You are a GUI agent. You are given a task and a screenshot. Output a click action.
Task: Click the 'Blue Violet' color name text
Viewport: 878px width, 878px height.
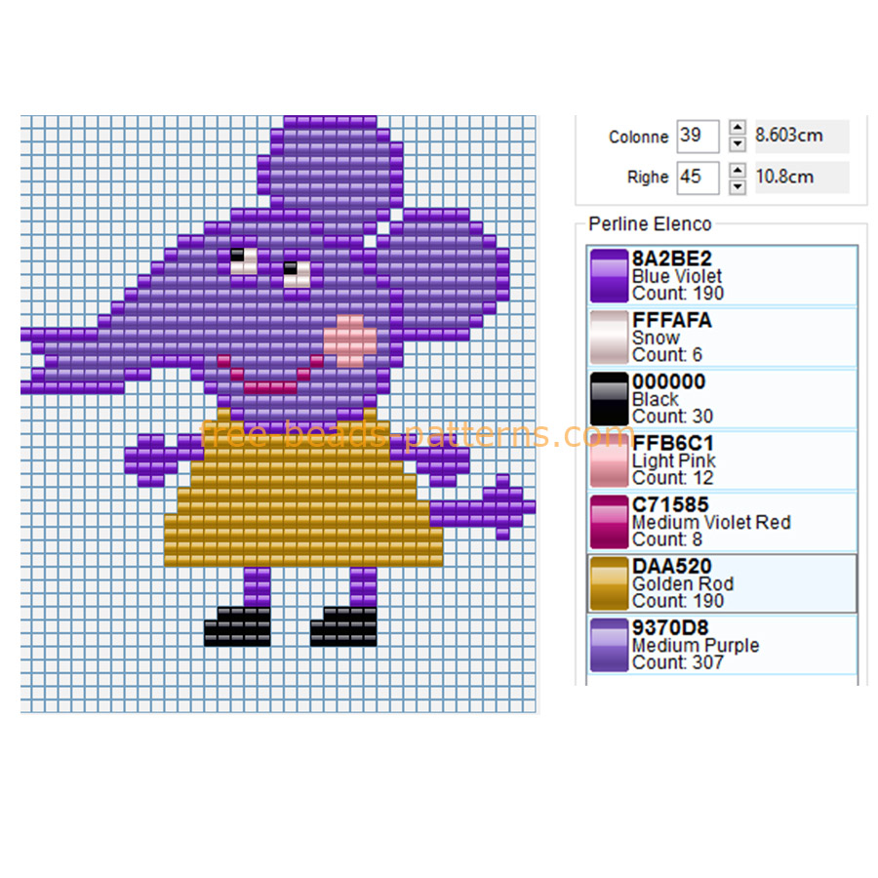click(676, 276)
